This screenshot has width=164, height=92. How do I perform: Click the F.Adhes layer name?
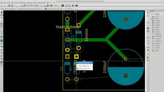tap(158, 20)
